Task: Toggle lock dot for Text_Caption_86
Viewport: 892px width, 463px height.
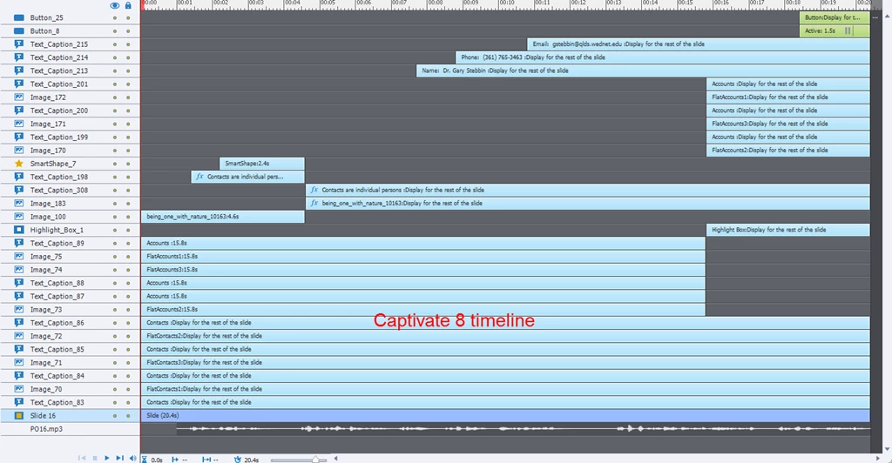Action: [128, 323]
